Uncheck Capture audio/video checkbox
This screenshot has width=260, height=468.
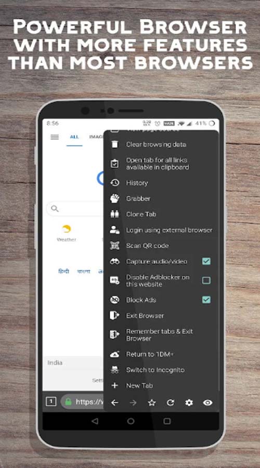tap(206, 261)
